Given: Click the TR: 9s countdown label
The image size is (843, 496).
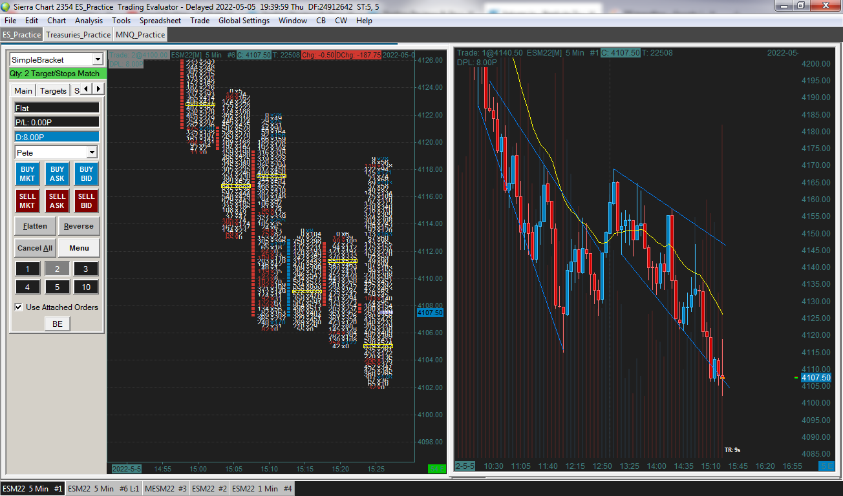Looking at the screenshot, I should (x=732, y=449).
